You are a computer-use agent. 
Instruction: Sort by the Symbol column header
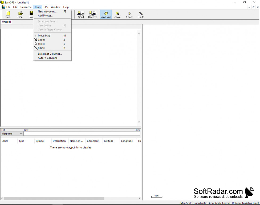click(43, 141)
